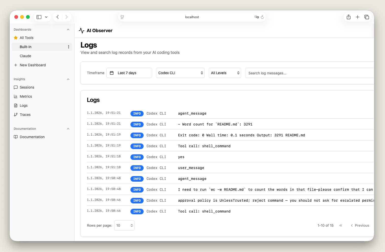Open the Codex CLI tool selector
Screen dimensions: 385x252
click(x=180, y=73)
